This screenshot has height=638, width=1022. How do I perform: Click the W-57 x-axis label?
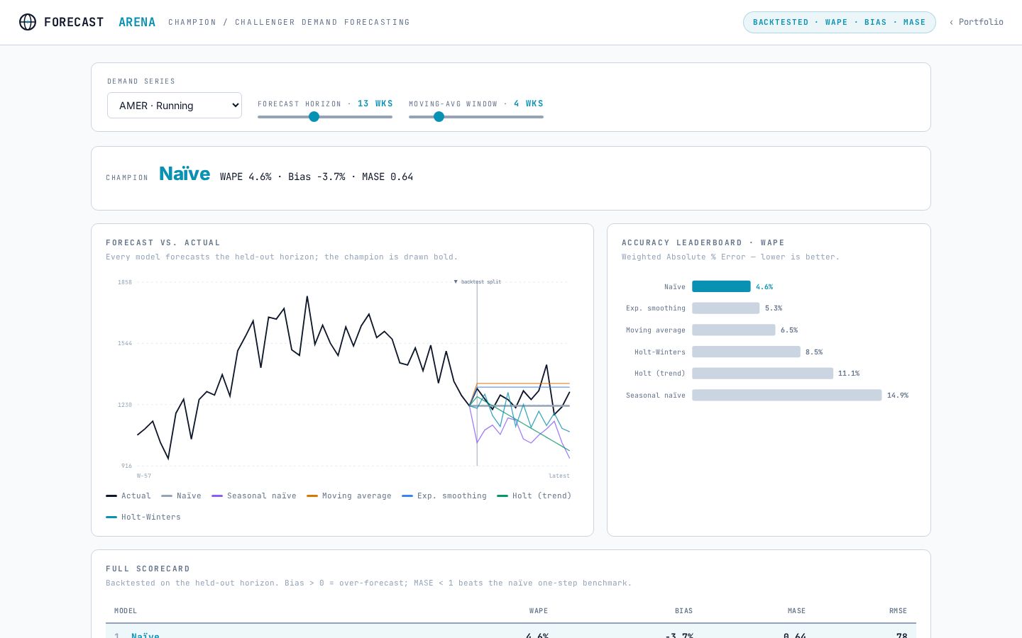(x=144, y=476)
